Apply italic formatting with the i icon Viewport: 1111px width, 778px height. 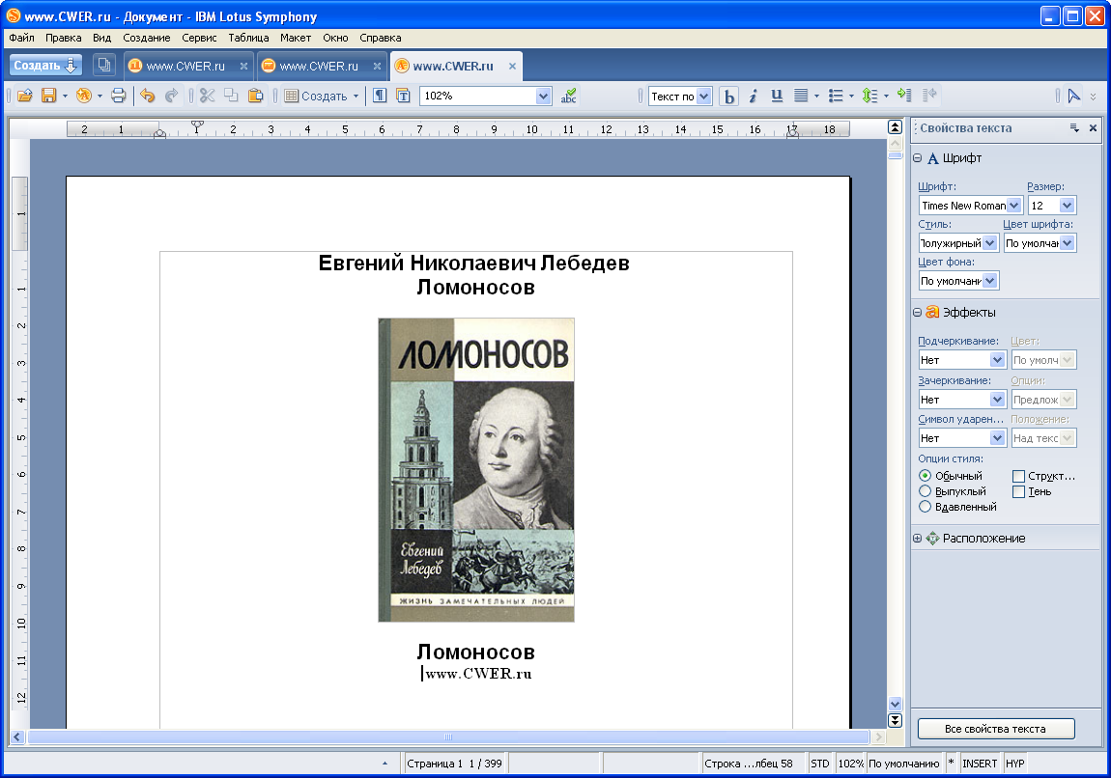(753, 96)
